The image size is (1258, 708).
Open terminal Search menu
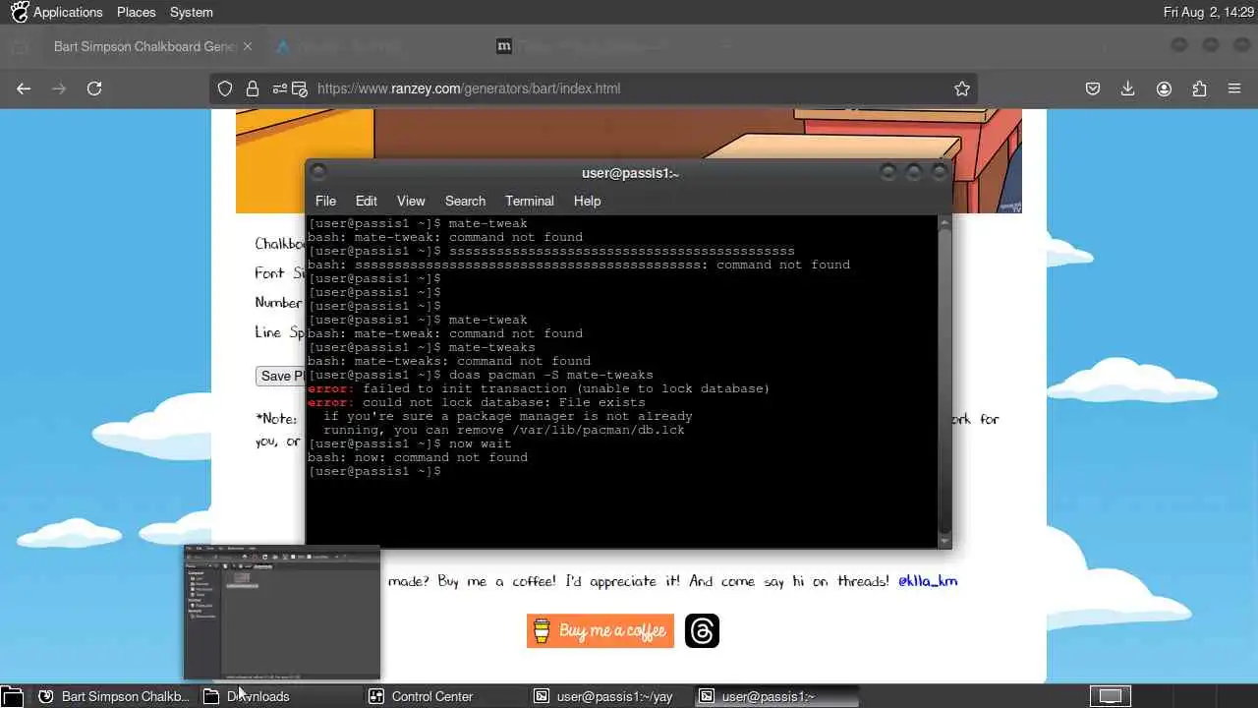click(465, 201)
